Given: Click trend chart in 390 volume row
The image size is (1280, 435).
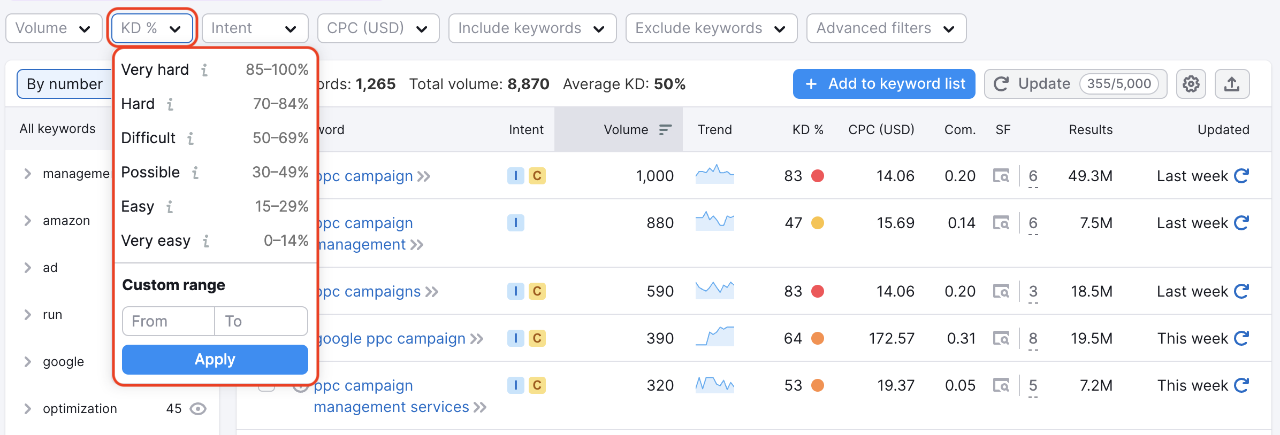Looking at the screenshot, I should click(x=715, y=337).
